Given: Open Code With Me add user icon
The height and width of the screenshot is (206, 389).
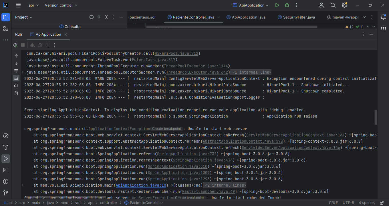Looking at the screenshot, I should (322, 5).
